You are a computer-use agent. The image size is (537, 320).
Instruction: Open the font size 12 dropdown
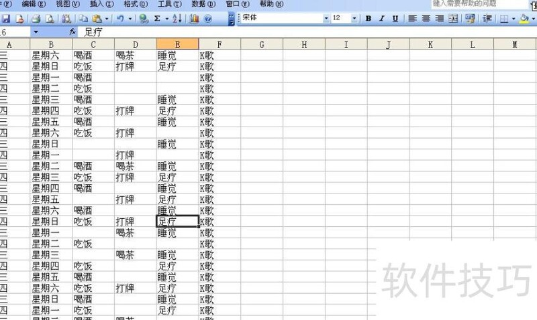[354, 18]
